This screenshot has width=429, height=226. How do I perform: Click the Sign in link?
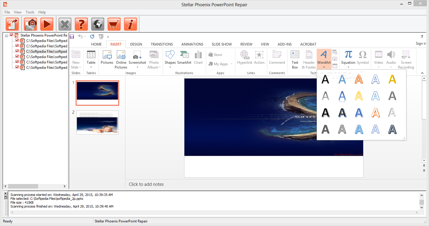[421, 43]
